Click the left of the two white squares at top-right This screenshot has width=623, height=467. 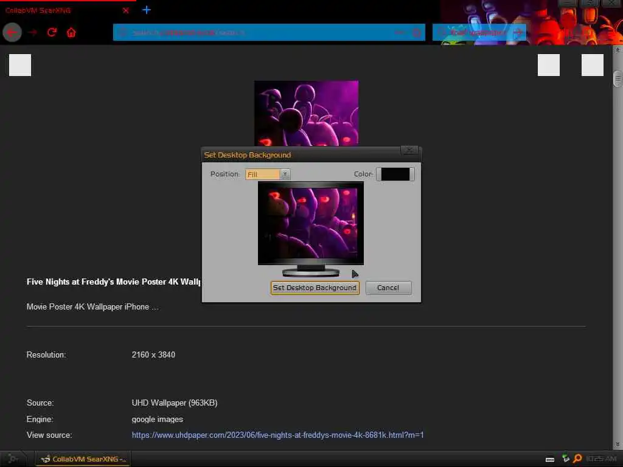tap(549, 64)
